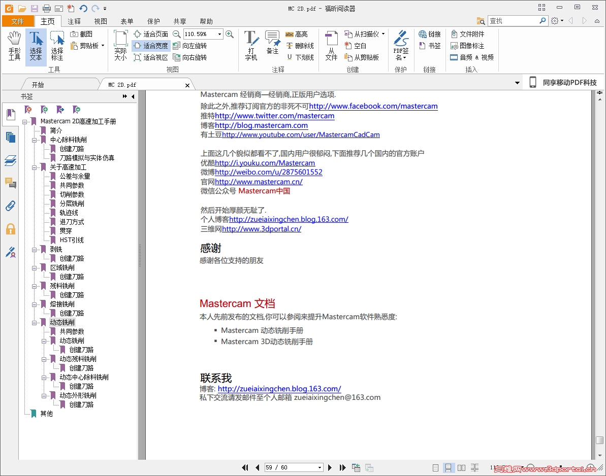Click Actual Size (实际大小) icon
Screen dimensions: 606x476
(120, 46)
